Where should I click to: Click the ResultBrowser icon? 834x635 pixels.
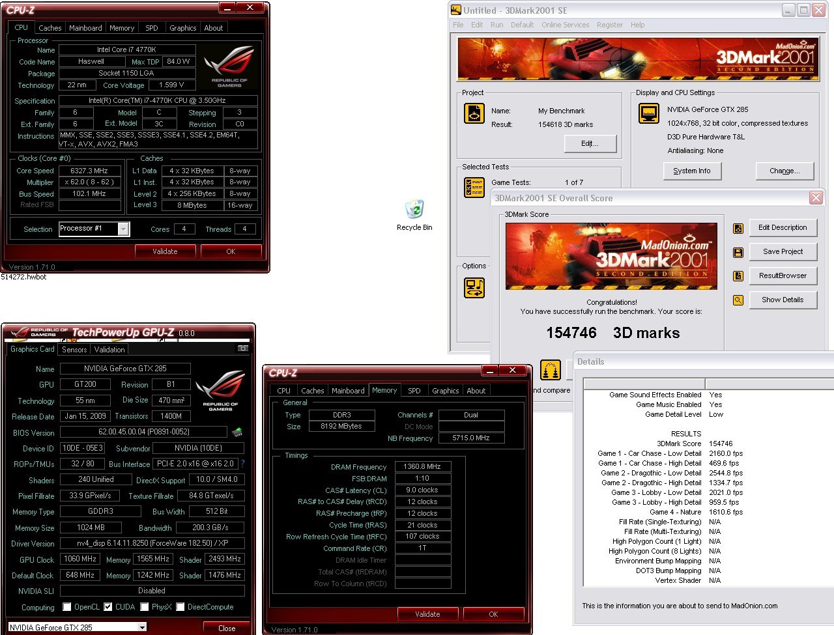coord(738,276)
